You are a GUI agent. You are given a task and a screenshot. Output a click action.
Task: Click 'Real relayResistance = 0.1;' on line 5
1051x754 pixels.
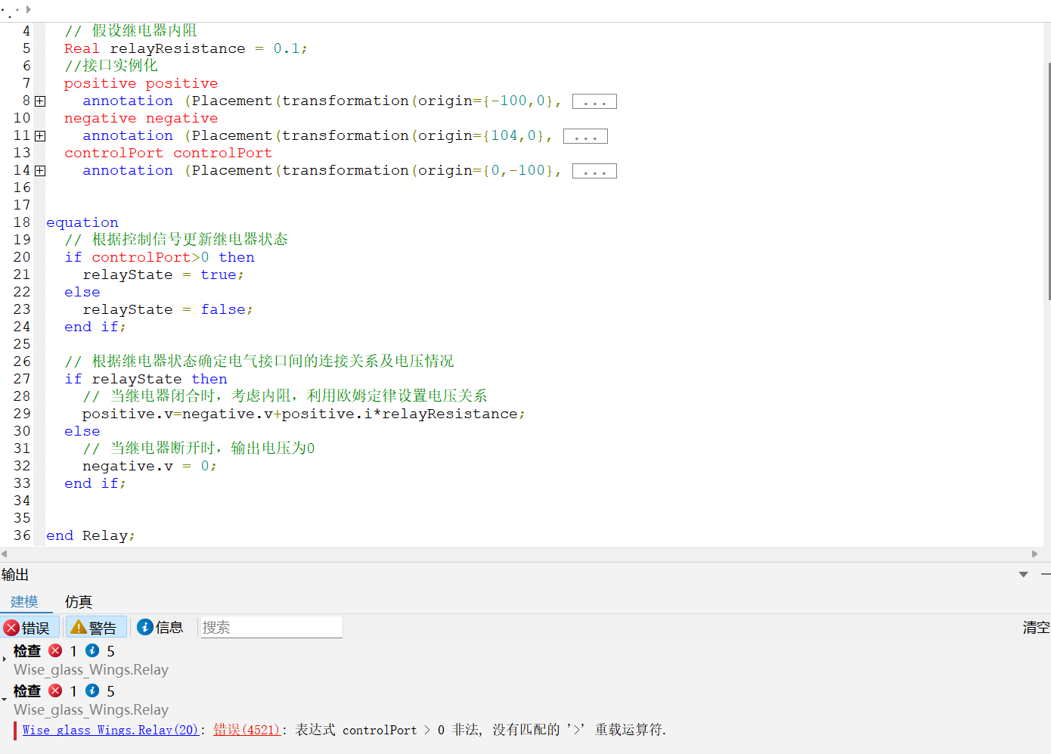pyautogui.click(x=186, y=48)
